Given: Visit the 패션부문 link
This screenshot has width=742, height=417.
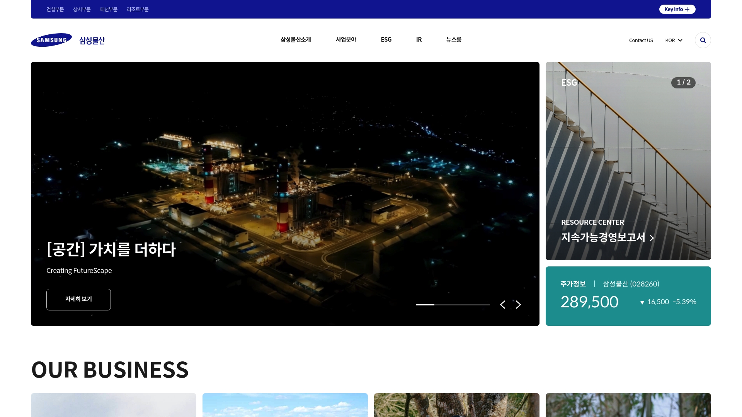Looking at the screenshot, I should tap(108, 9).
